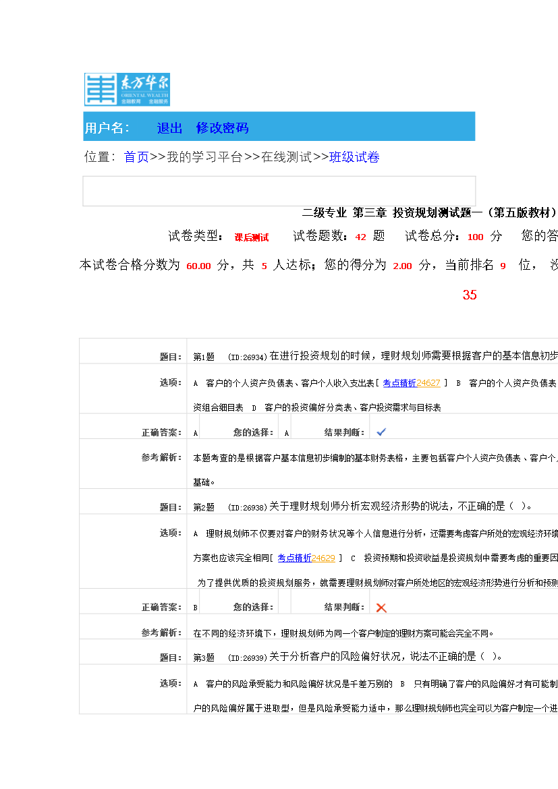This screenshot has width=558, height=789.
Task: Click the 东方华尔 Oriental Wealth logo
Action: (x=127, y=90)
